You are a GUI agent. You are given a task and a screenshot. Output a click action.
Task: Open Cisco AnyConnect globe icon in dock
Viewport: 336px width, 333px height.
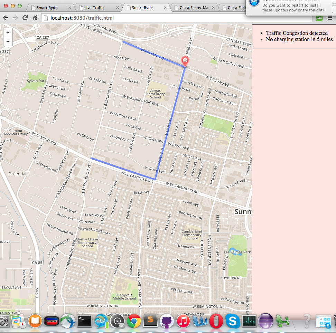tap(68, 321)
